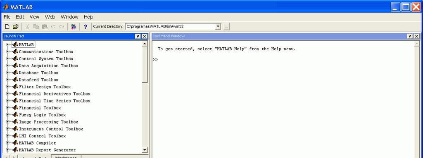Click Instrument Control Toolbox icon
The height and width of the screenshot is (158, 423).
15,129
